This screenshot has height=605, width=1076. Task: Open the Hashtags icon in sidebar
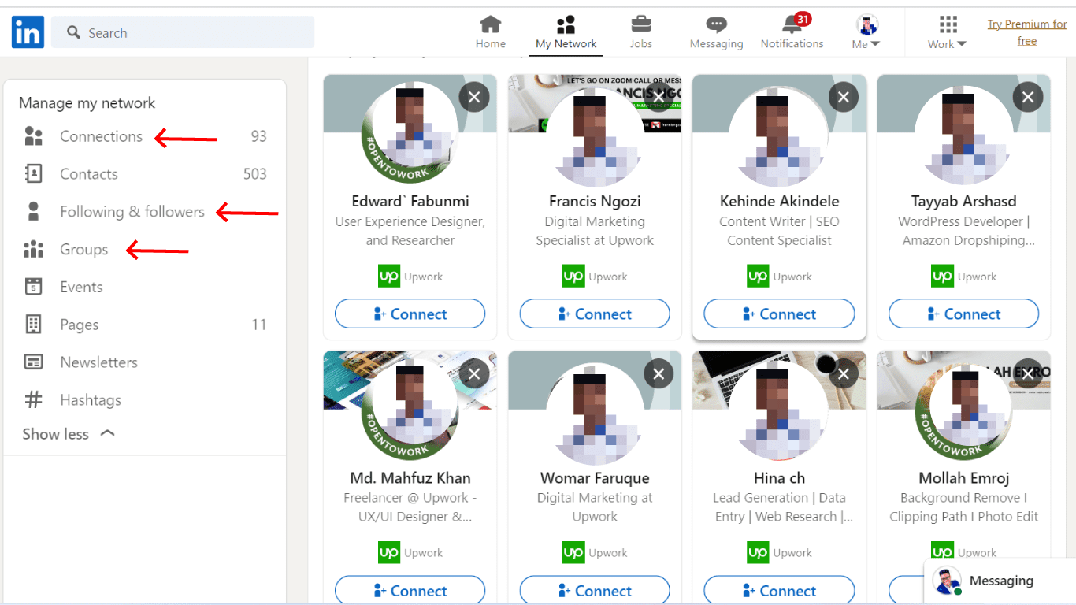tap(33, 400)
